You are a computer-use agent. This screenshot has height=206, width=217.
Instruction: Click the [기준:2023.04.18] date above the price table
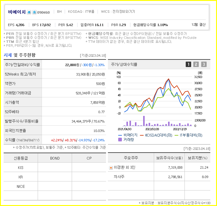pos(93,56)
